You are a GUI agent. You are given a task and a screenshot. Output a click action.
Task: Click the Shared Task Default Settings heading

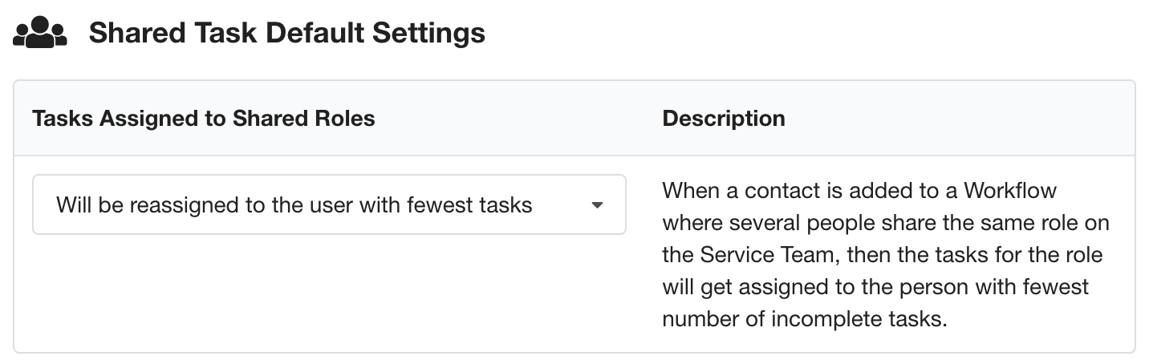coord(286,33)
